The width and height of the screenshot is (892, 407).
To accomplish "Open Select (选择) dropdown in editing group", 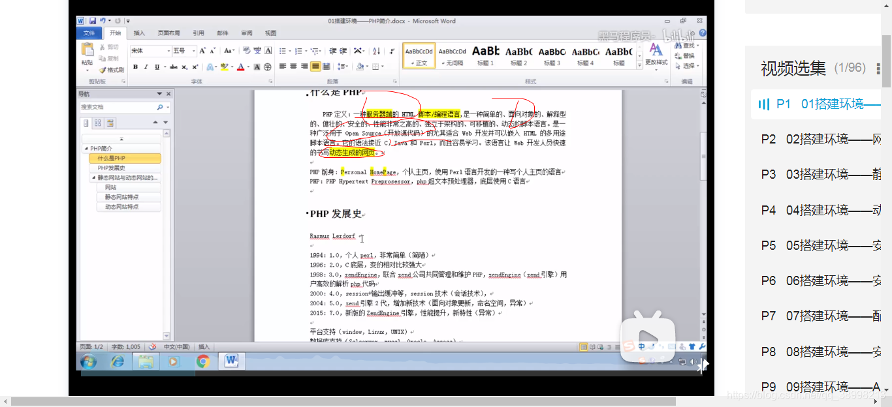I will pos(686,66).
